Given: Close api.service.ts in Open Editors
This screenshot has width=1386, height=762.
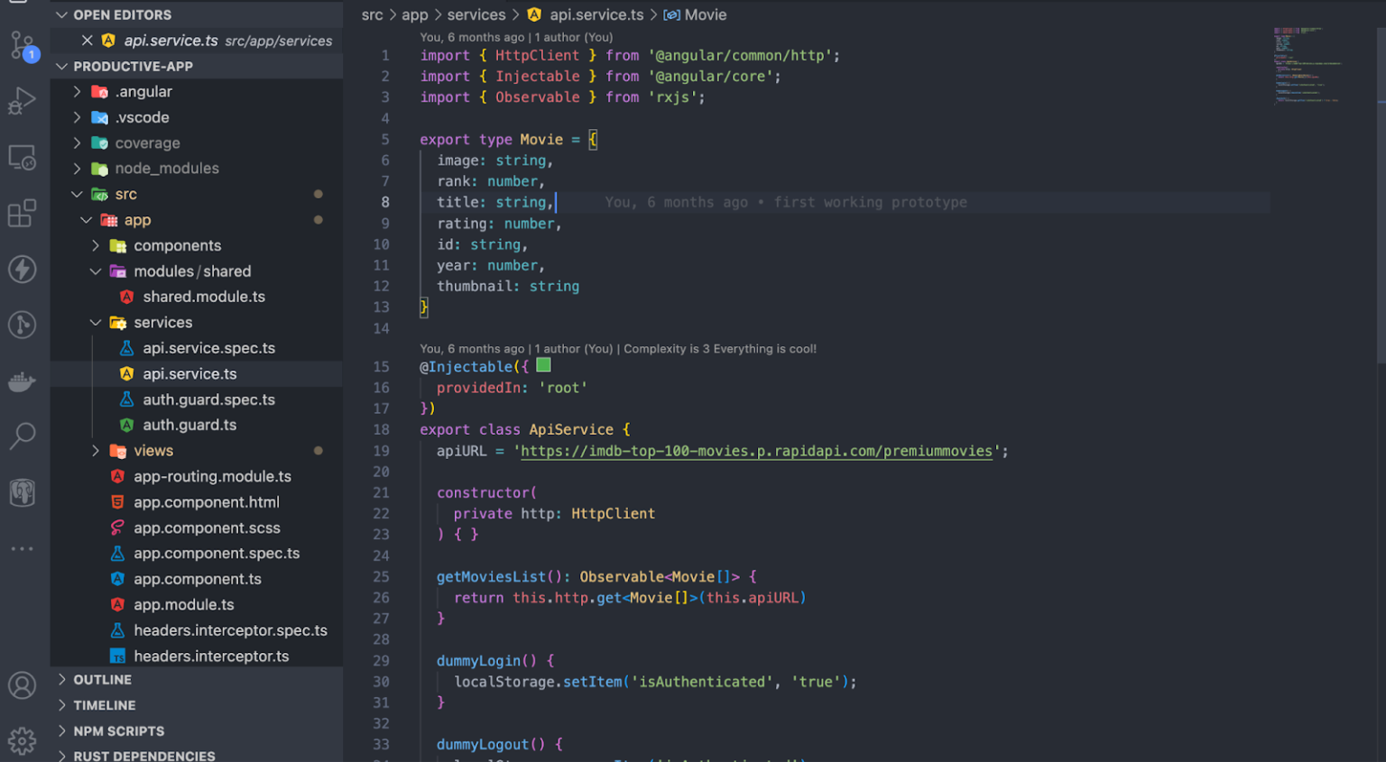Looking at the screenshot, I should tap(87, 41).
